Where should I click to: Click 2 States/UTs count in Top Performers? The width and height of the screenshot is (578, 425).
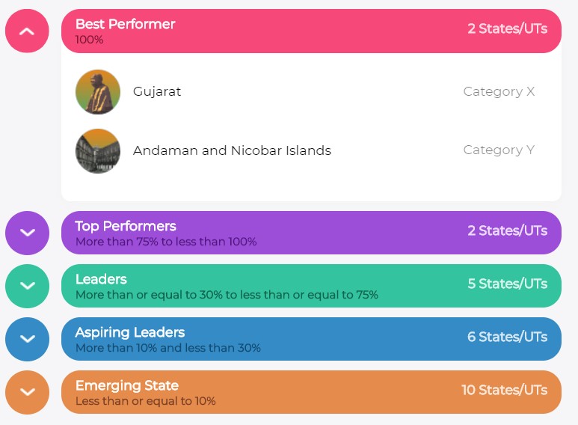(507, 230)
